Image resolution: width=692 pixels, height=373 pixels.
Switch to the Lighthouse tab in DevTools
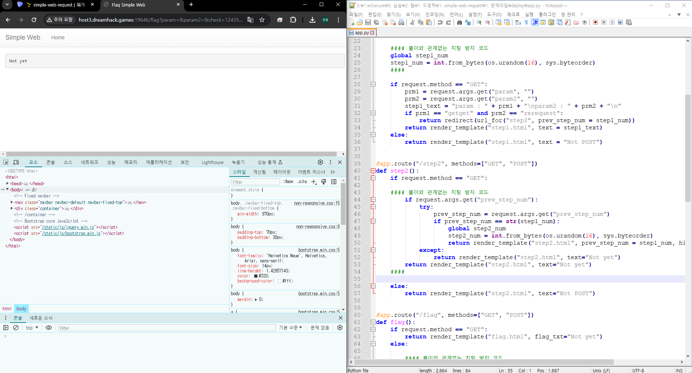tap(213, 163)
